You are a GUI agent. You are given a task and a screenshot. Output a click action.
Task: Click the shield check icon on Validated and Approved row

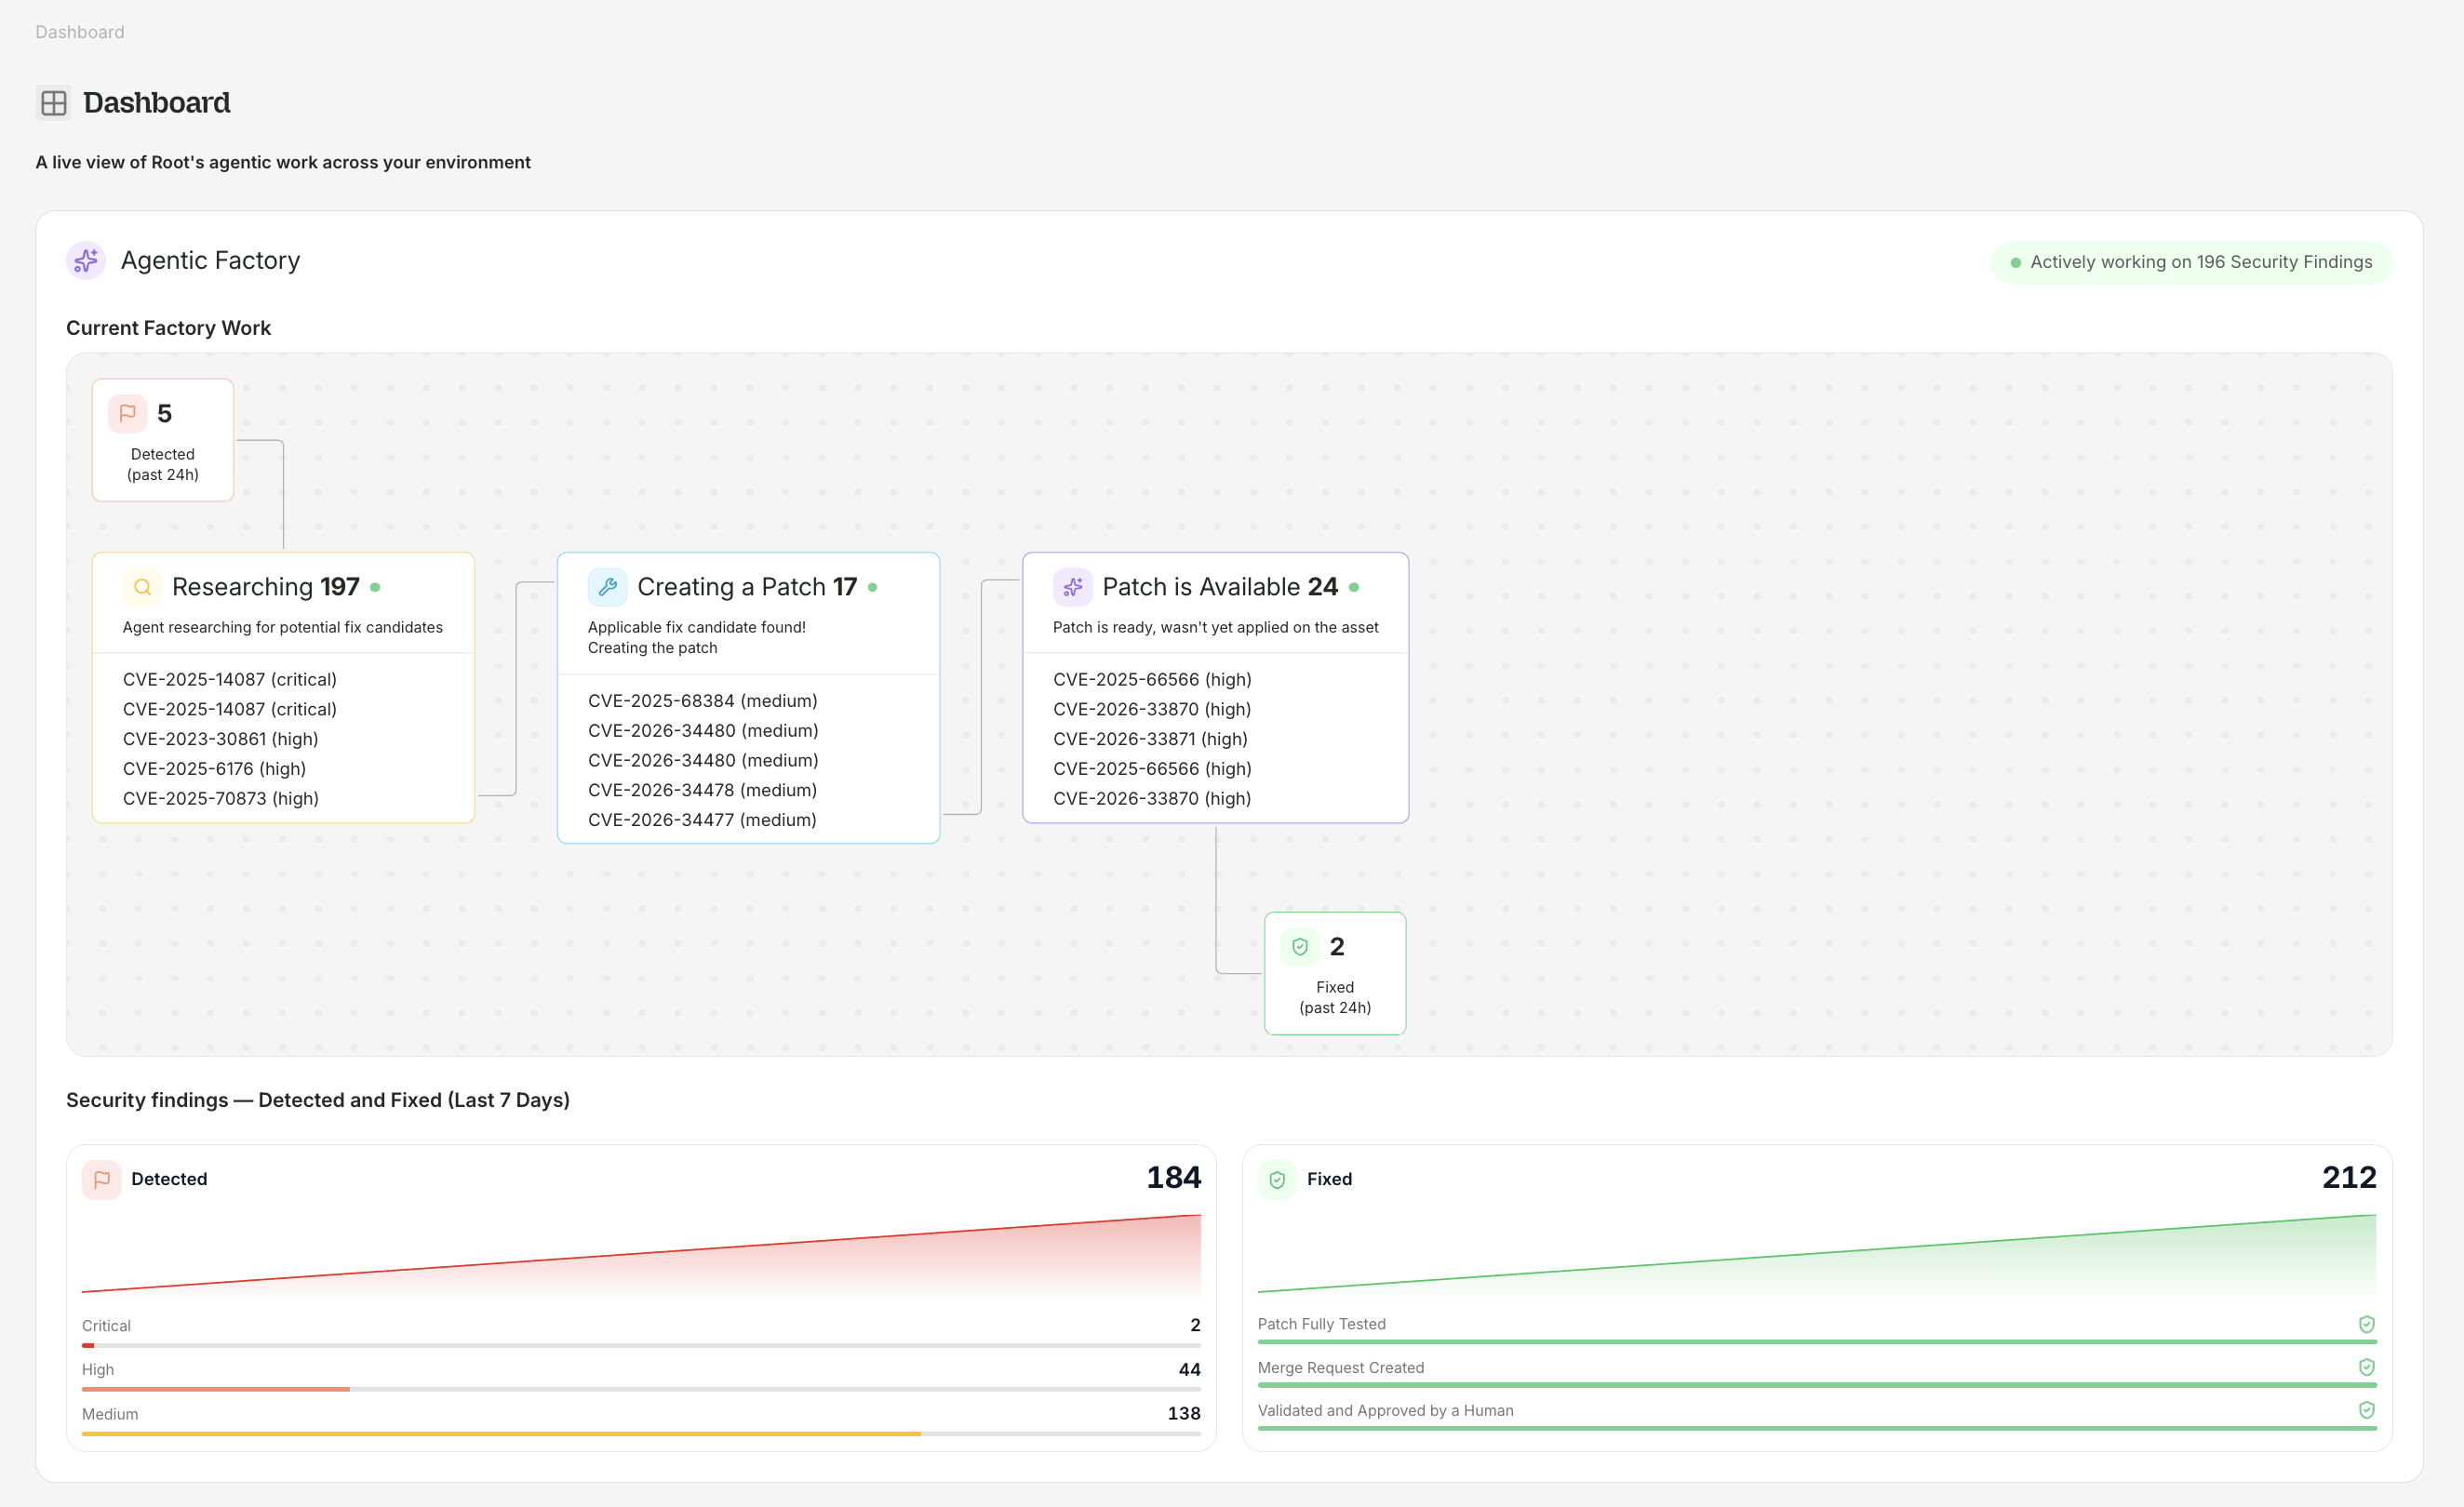(x=2366, y=1410)
